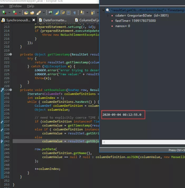Viewport: 185px width, 188px height.
Task: Close the SynchronousB... editor tab
Action: pos(34,20)
